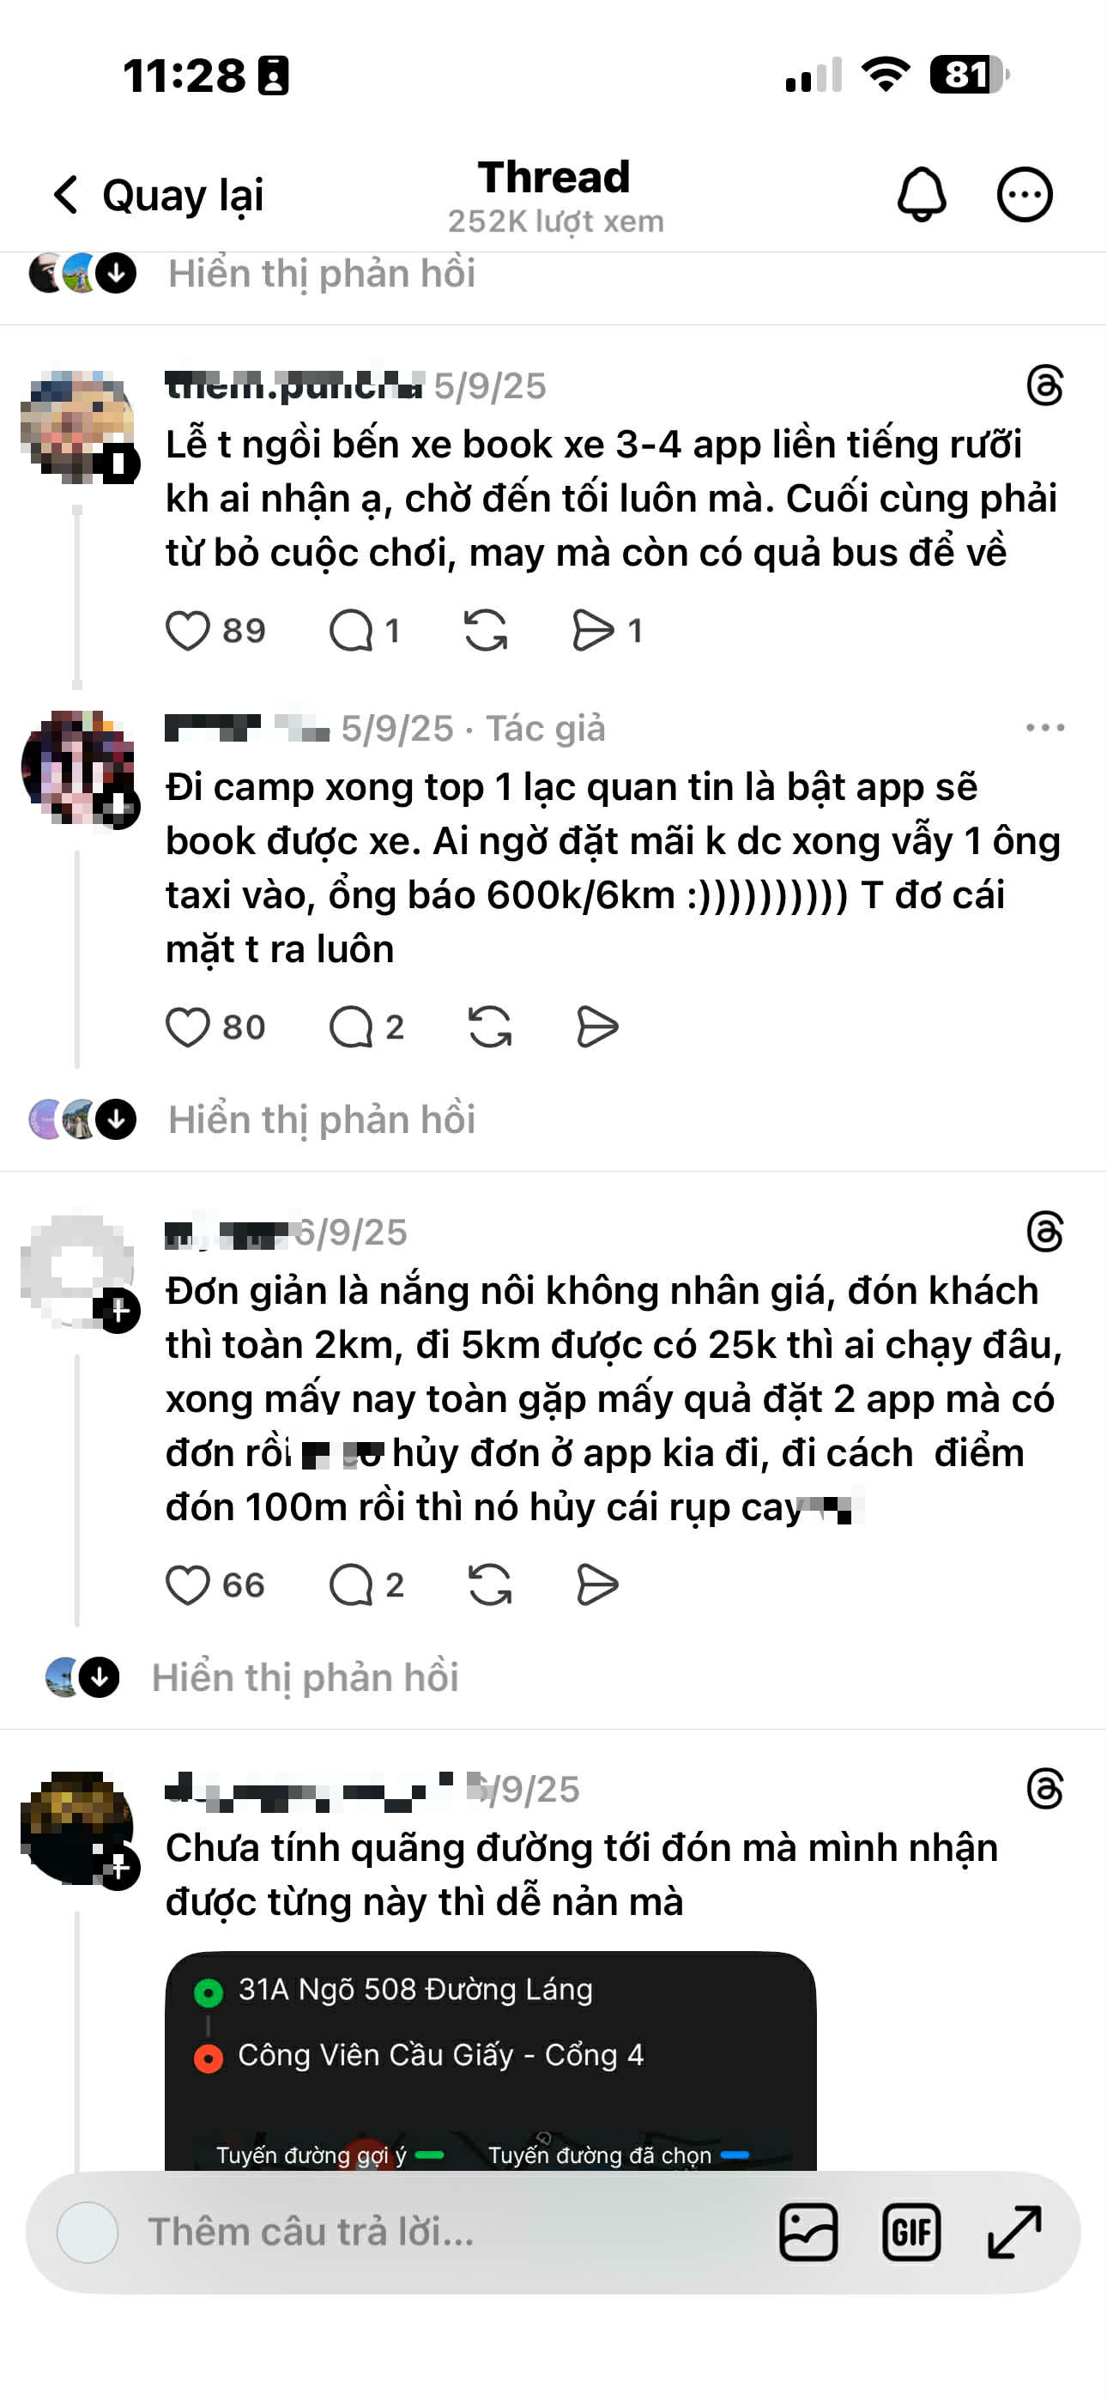Open the route map screenshot in last comment

[x=490, y=2061]
